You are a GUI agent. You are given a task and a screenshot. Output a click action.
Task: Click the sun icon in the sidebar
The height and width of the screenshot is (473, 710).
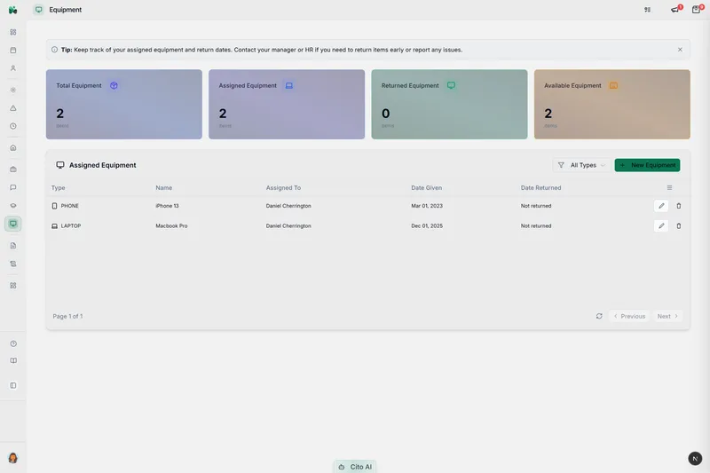coord(13,90)
